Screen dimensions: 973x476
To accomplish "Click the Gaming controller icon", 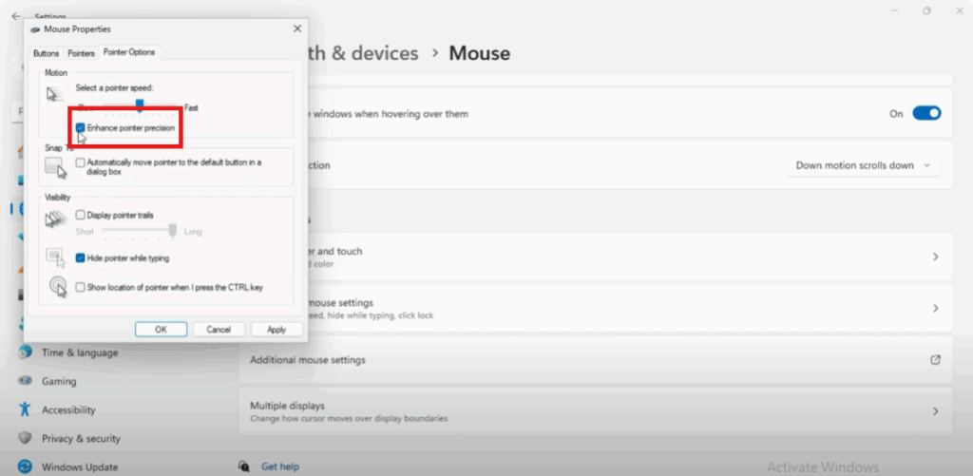I will pos(25,380).
